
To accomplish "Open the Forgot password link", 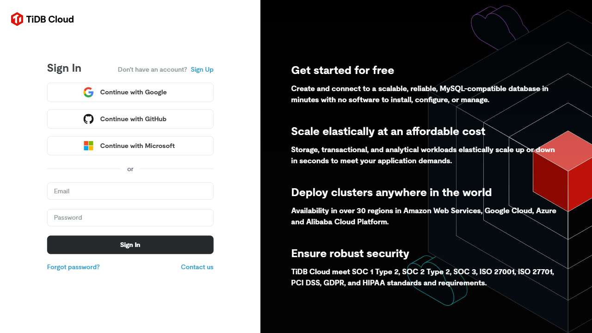I will 73,267.
